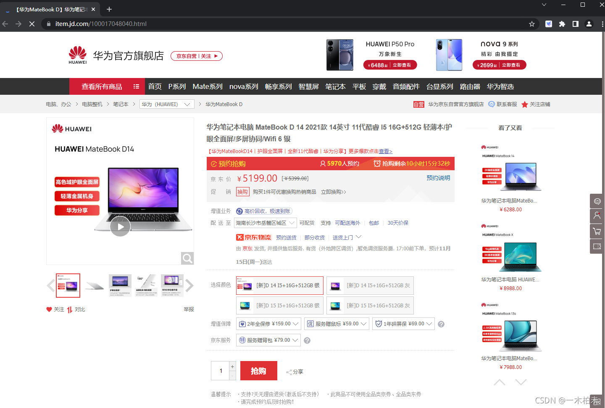This screenshot has width=605, height=408.
Task: Click the magnifier zoom icon on product image
Action: 187,258
